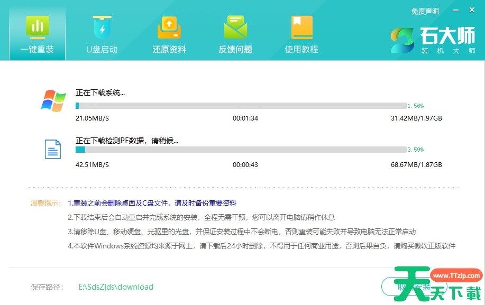Image resolution: width=485 pixels, height=305 pixels.
Task: Click the 一键重装 bar chart icon
Action: 37,27
